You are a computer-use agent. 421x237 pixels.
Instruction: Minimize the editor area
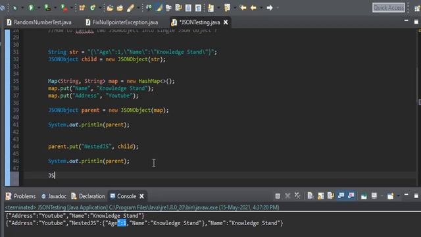pos(407,20)
